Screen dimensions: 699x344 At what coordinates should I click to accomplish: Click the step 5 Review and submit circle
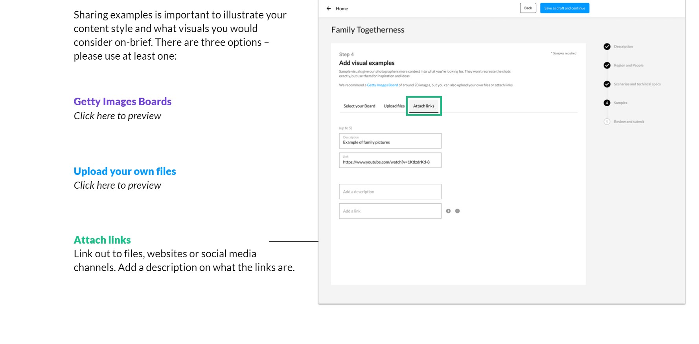(607, 122)
